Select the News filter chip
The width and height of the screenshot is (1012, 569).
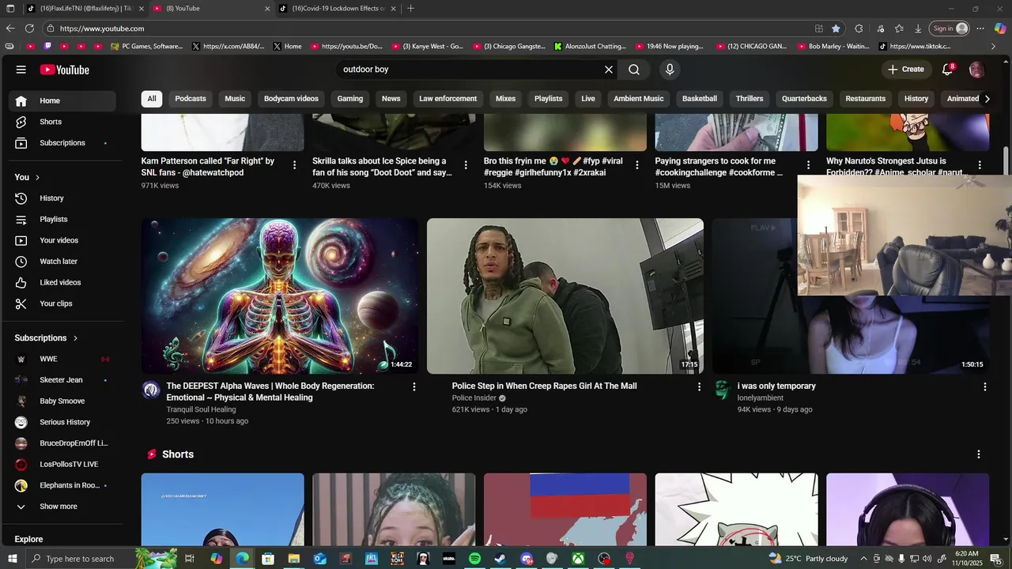391,99
